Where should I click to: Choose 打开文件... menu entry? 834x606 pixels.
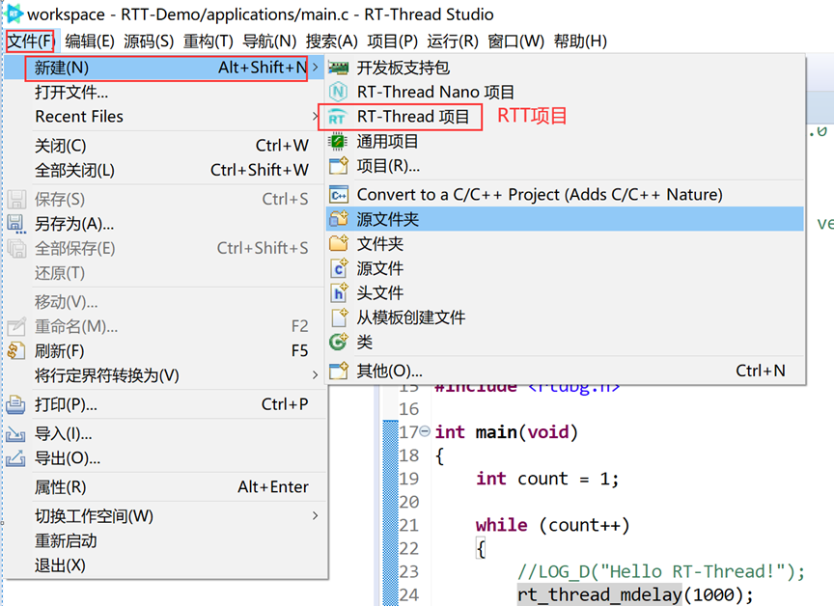165,92
